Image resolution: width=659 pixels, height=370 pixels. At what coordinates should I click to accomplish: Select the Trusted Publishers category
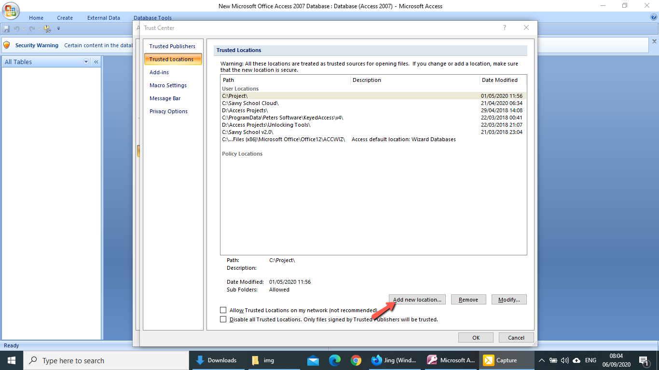[x=172, y=46]
